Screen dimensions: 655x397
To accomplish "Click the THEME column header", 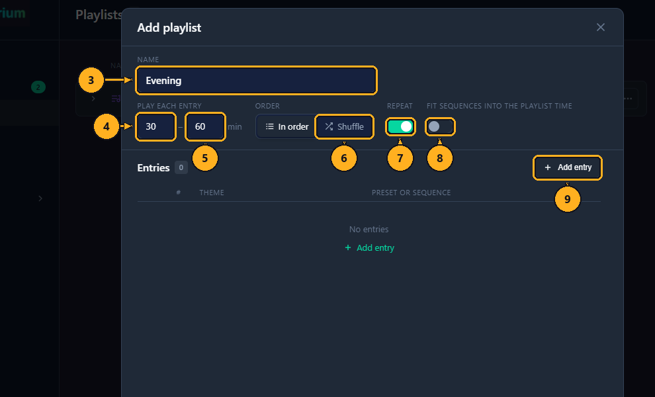I will click(211, 193).
